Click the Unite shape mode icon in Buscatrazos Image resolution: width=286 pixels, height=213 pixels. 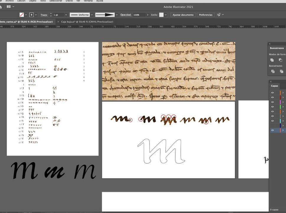pos(272,60)
